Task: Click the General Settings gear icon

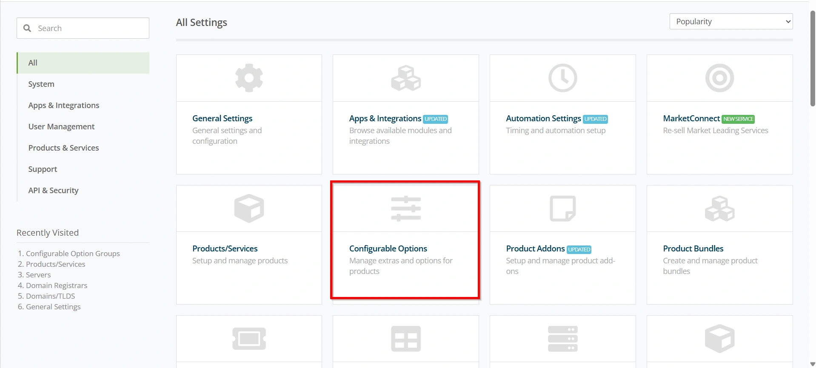Action: (249, 78)
